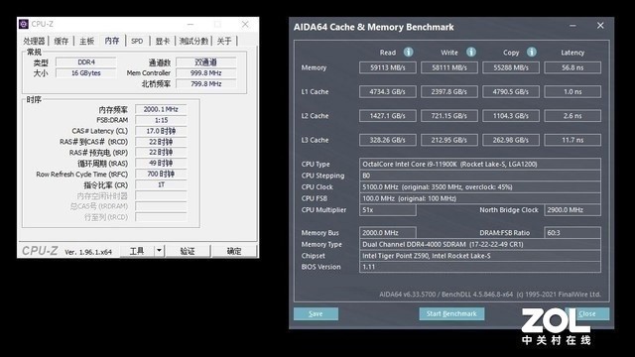Screen dimensions: 635x357
Task: Click the CPU Multiplier 51x field
Action: click(388, 210)
